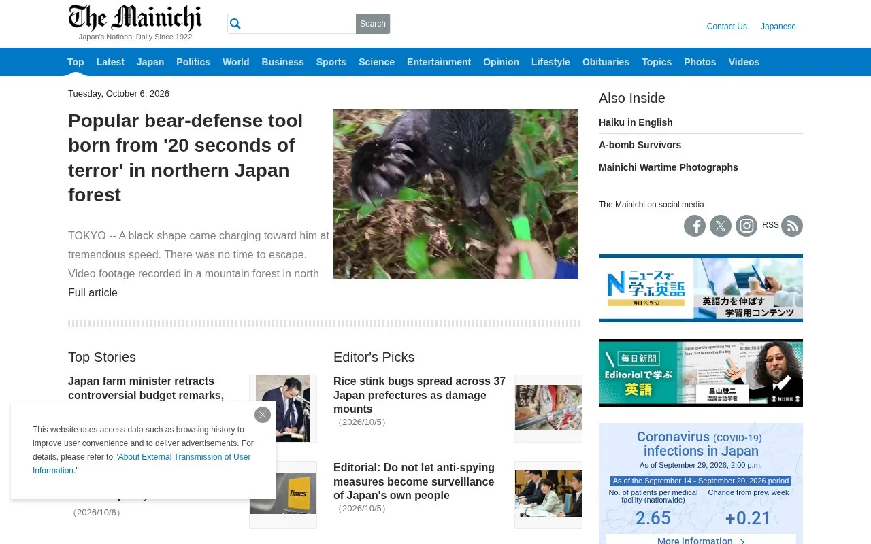Open the Politics section
Viewport: 871px width, 544px height.
[x=193, y=62]
